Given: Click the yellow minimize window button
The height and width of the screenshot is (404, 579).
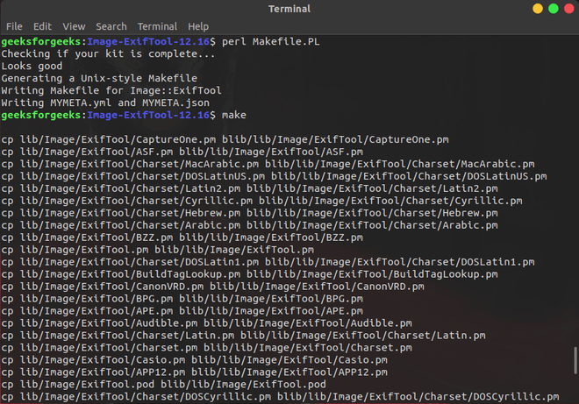Looking at the screenshot, I should click(x=538, y=9).
